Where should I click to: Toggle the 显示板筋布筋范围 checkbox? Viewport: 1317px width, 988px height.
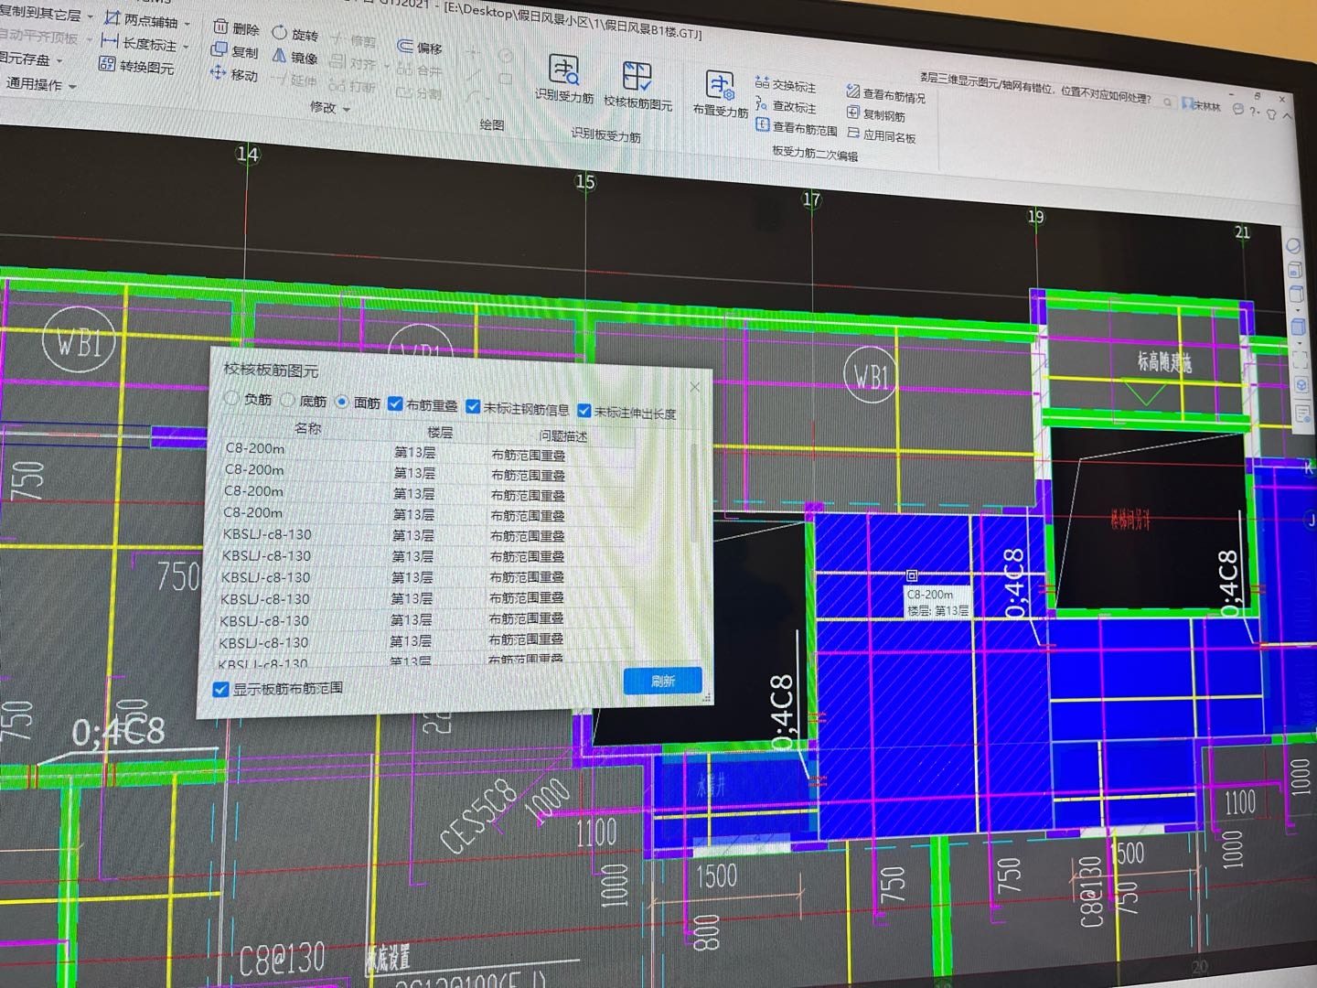tap(220, 689)
